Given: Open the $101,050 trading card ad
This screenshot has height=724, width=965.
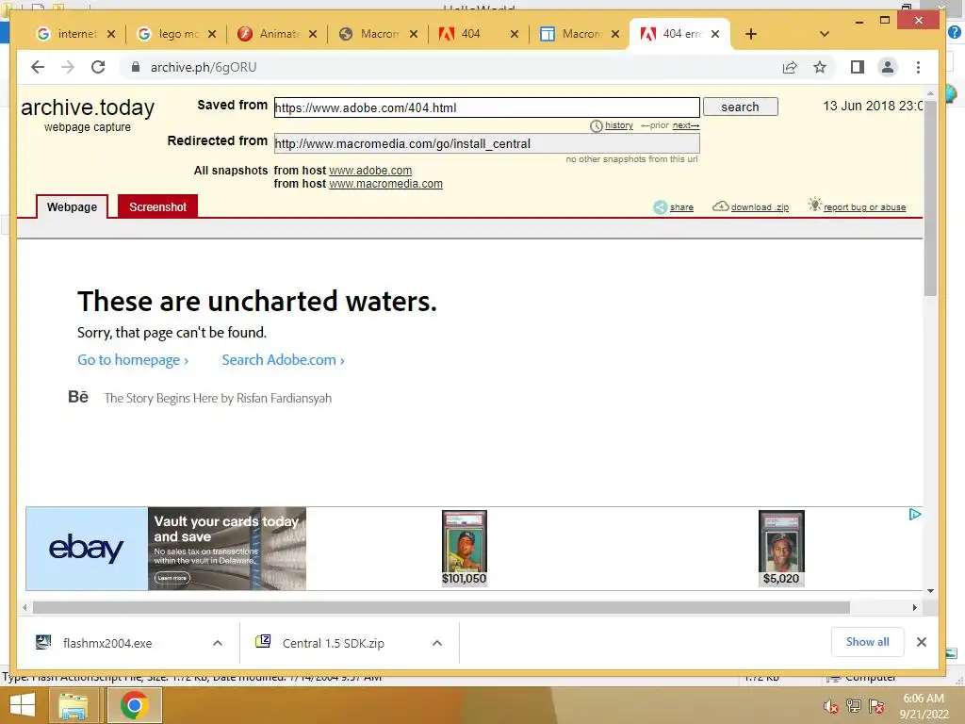Looking at the screenshot, I should click(x=464, y=548).
